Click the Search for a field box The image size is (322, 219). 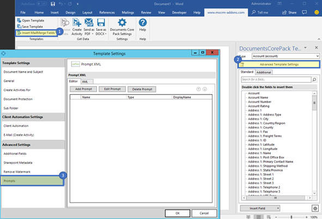coord(276,80)
